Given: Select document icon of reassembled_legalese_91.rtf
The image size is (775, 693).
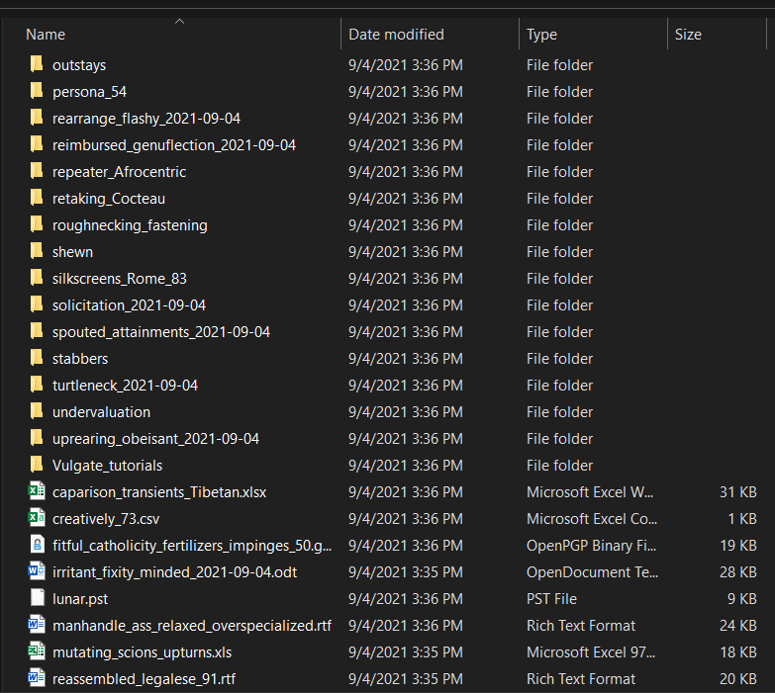Looking at the screenshot, I should [x=37, y=678].
